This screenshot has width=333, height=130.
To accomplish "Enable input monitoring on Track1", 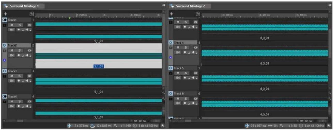I will [12, 30].
